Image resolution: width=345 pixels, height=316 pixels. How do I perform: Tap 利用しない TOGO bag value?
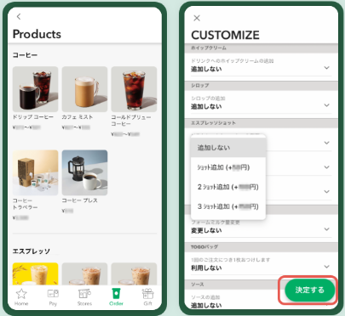point(206,268)
